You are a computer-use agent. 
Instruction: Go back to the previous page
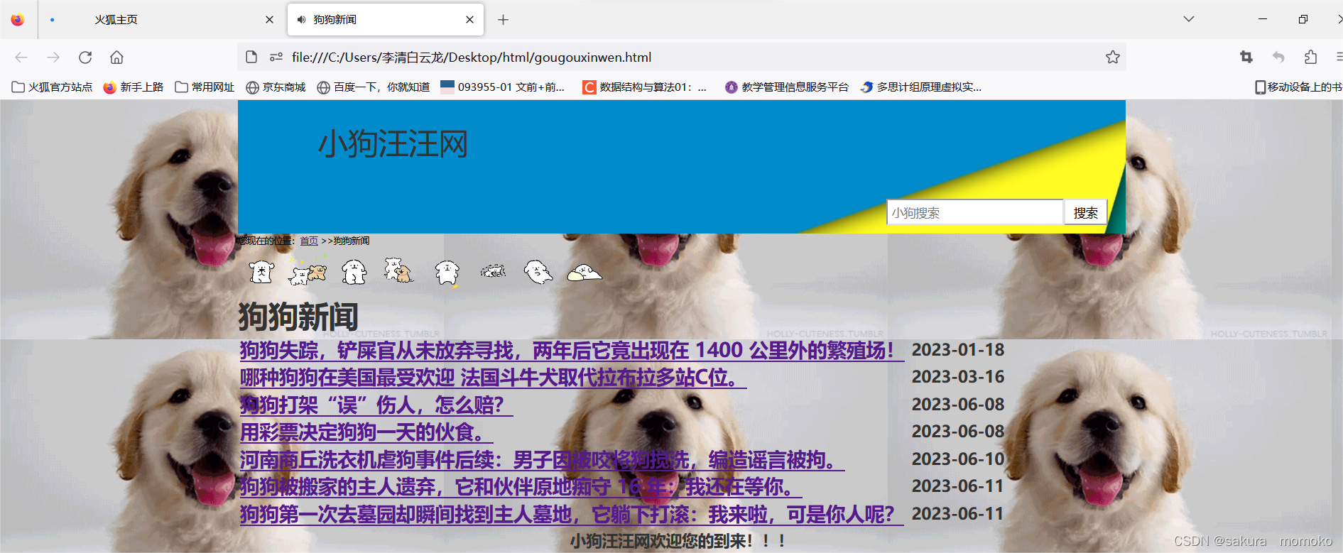pos(21,58)
